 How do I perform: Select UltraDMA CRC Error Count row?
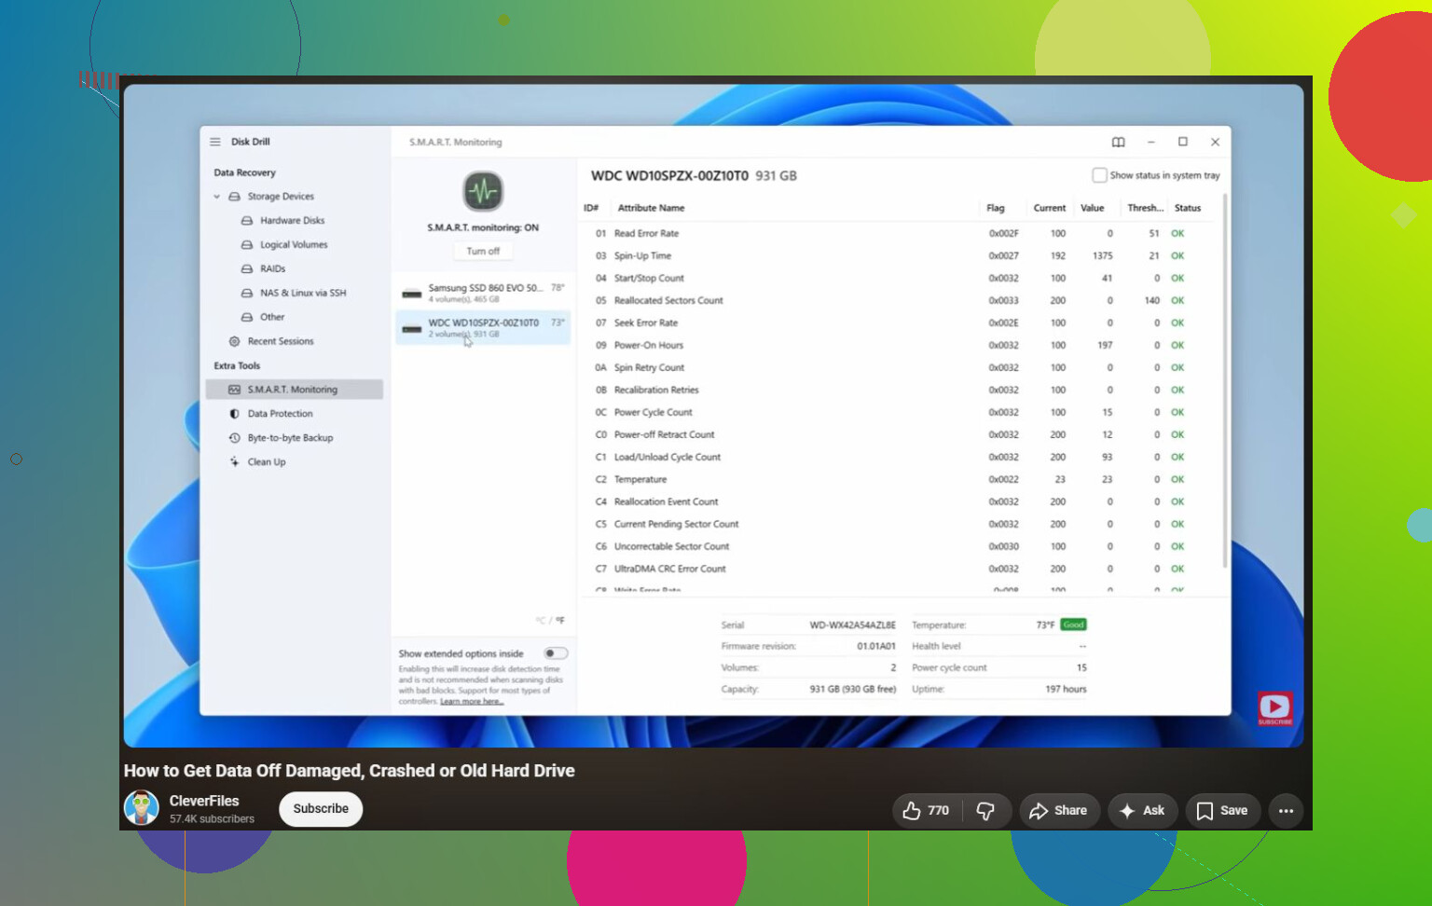coord(900,570)
